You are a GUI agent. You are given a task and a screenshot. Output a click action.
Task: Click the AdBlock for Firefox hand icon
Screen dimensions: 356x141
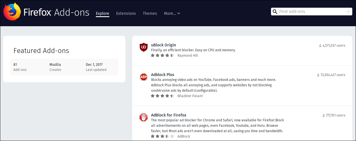143,117
